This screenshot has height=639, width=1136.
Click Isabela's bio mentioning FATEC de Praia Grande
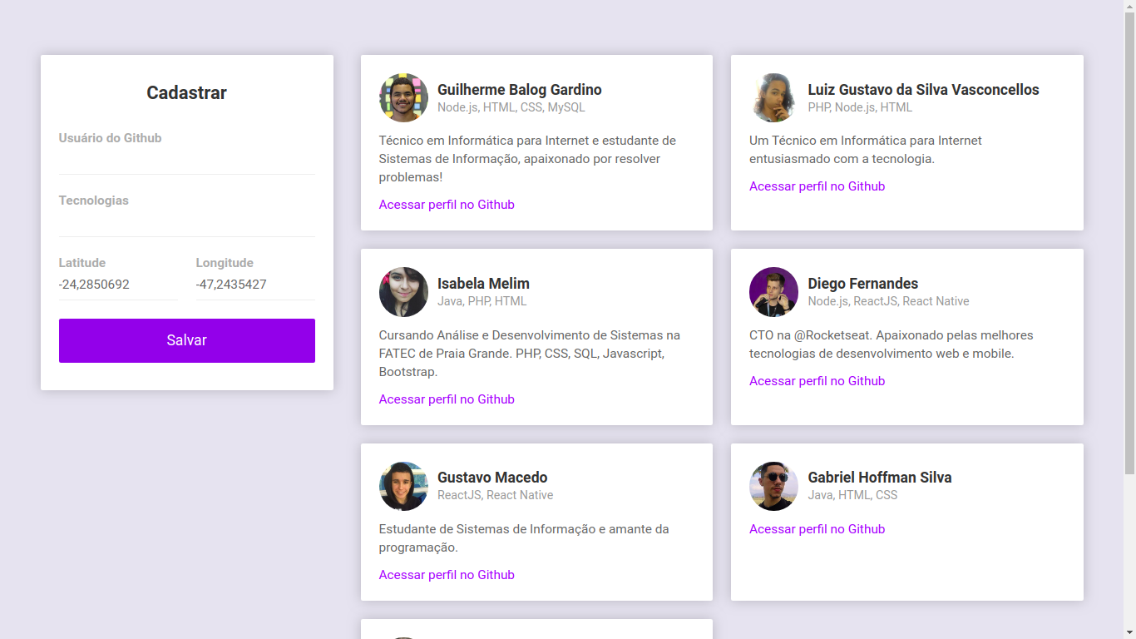tap(530, 354)
